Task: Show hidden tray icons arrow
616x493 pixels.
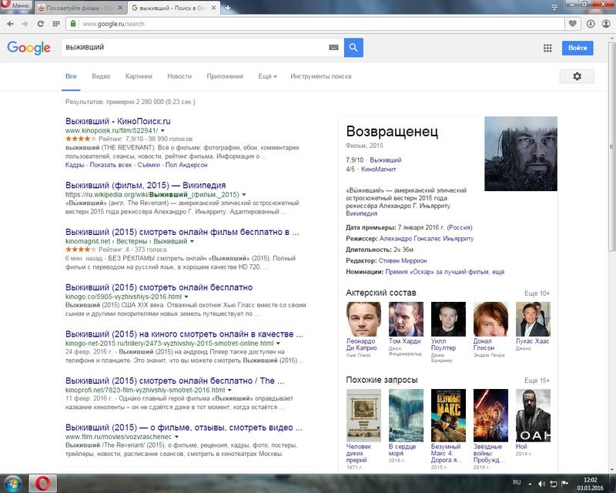Action: (530, 484)
